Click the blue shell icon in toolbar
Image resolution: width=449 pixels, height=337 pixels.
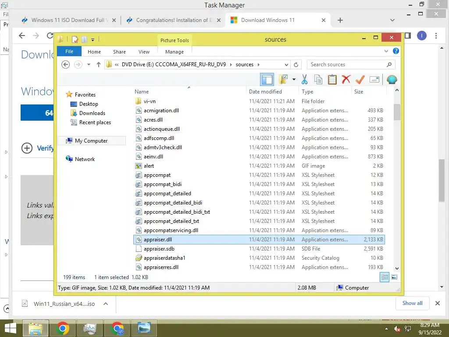click(x=392, y=79)
